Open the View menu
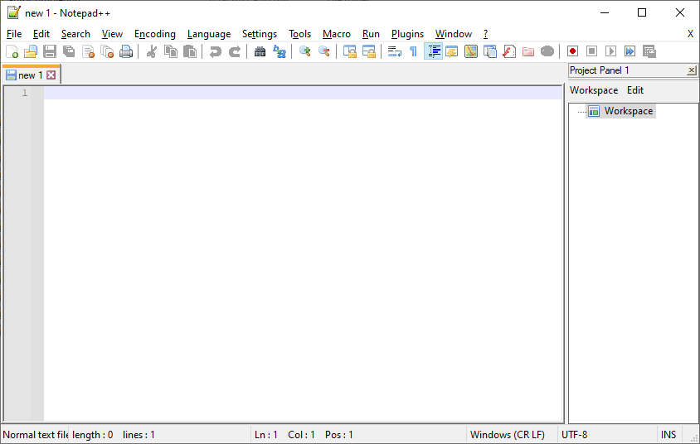The height and width of the screenshot is (444, 700). tap(112, 34)
